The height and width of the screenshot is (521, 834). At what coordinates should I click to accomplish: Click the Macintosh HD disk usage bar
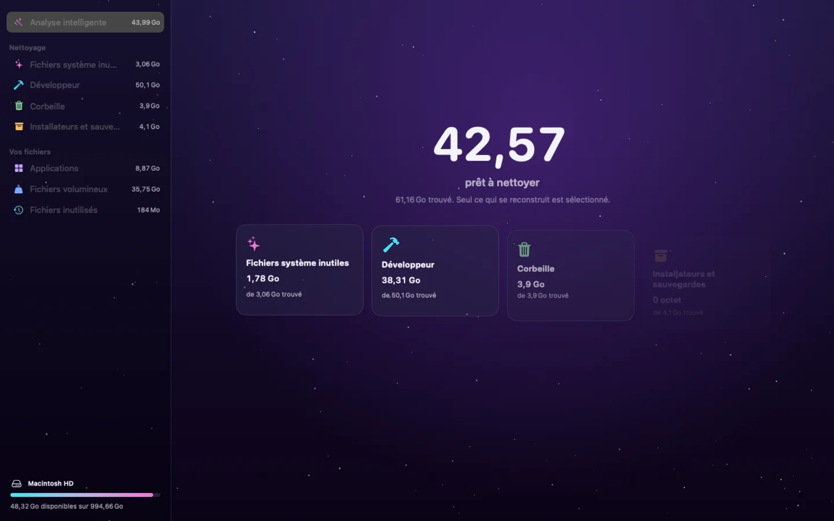click(x=85, y=495)
